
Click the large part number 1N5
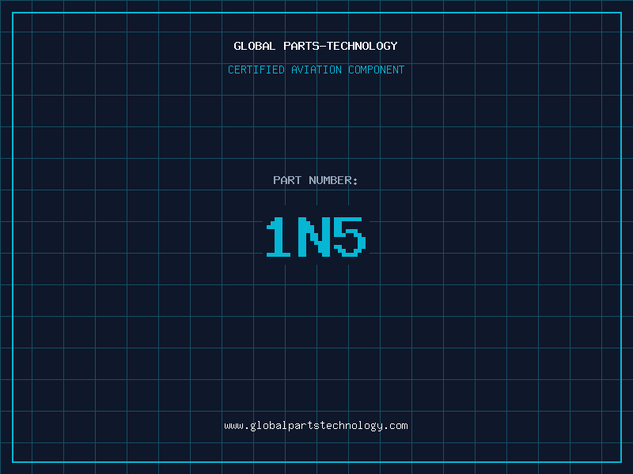[316, 237]
